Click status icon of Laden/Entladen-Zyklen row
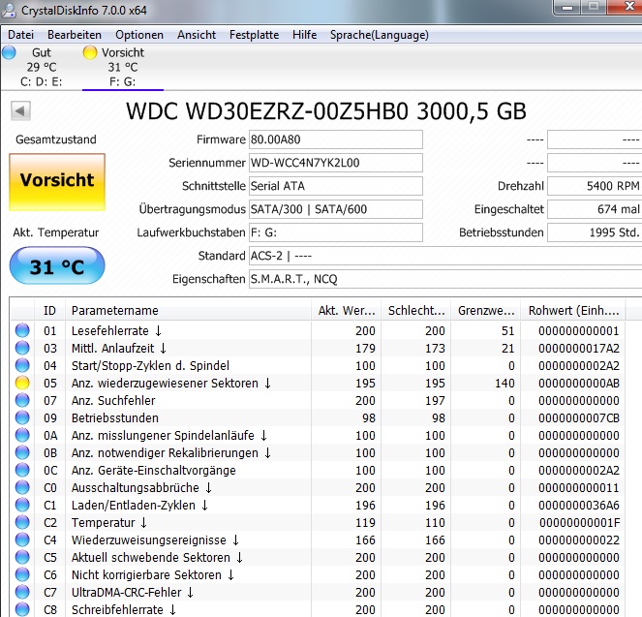 [22, 506]
